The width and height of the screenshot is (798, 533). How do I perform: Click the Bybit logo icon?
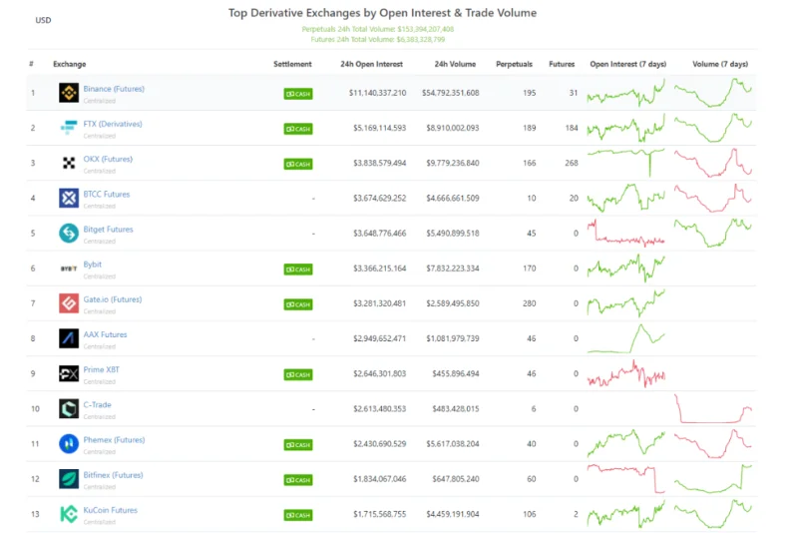(69, 268)
